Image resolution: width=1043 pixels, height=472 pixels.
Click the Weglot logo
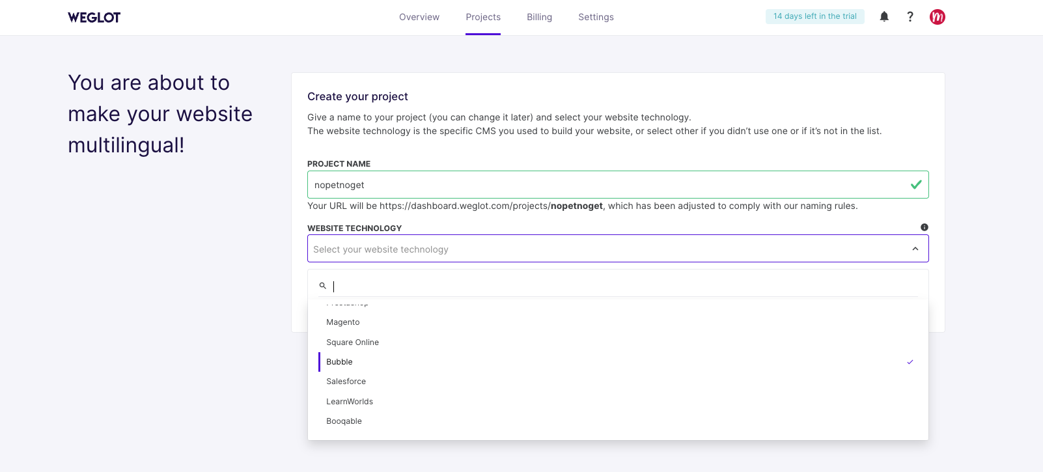point(94,18)
